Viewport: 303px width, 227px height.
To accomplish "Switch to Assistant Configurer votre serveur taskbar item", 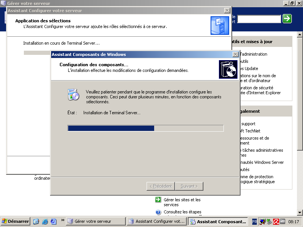I will pos(156,221).
